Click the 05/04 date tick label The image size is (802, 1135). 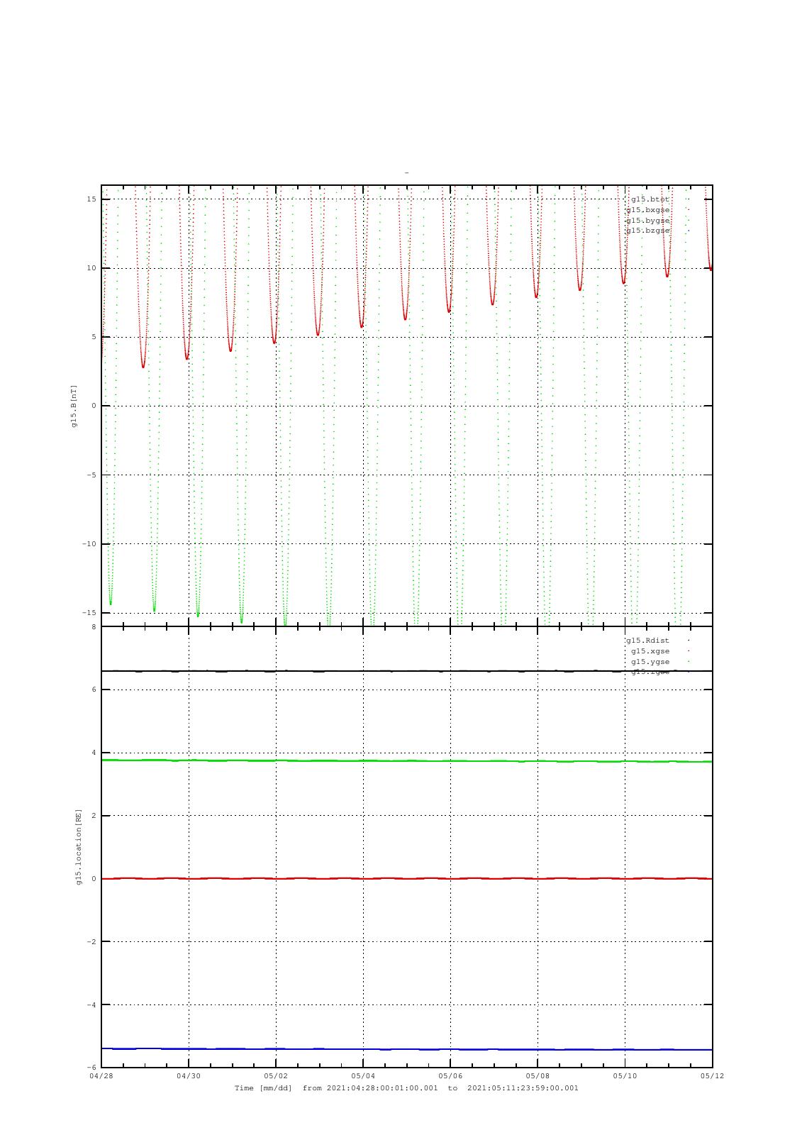363,1075
